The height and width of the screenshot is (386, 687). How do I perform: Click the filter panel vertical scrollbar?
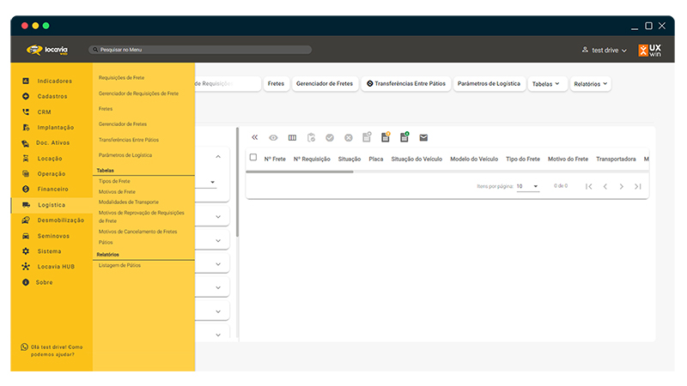point(238,182)
